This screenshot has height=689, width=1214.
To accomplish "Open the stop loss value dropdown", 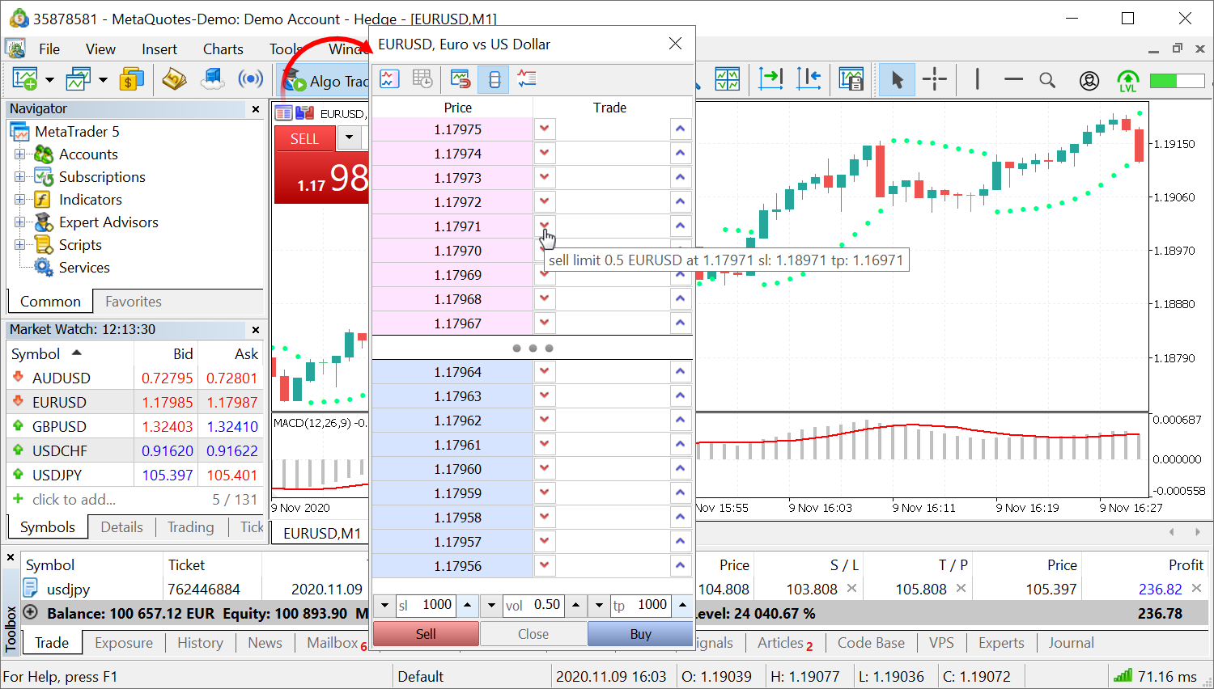I will pos(384,604).
